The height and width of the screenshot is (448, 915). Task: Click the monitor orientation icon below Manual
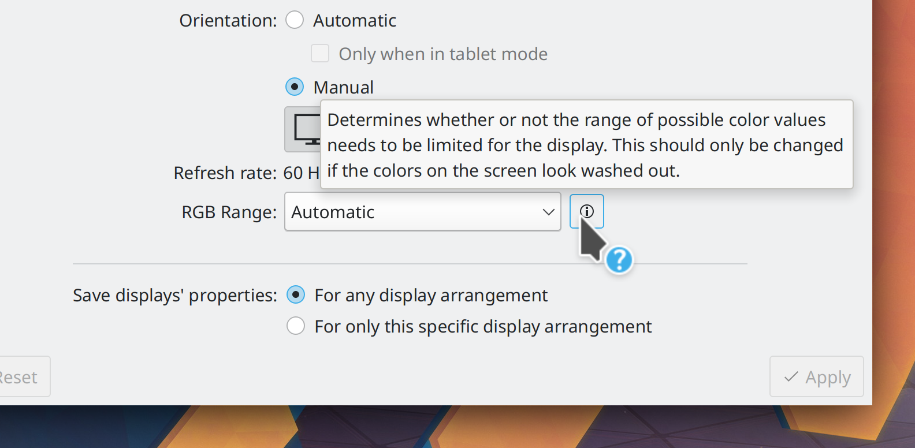pyautogui.click(x=303, y=129)
